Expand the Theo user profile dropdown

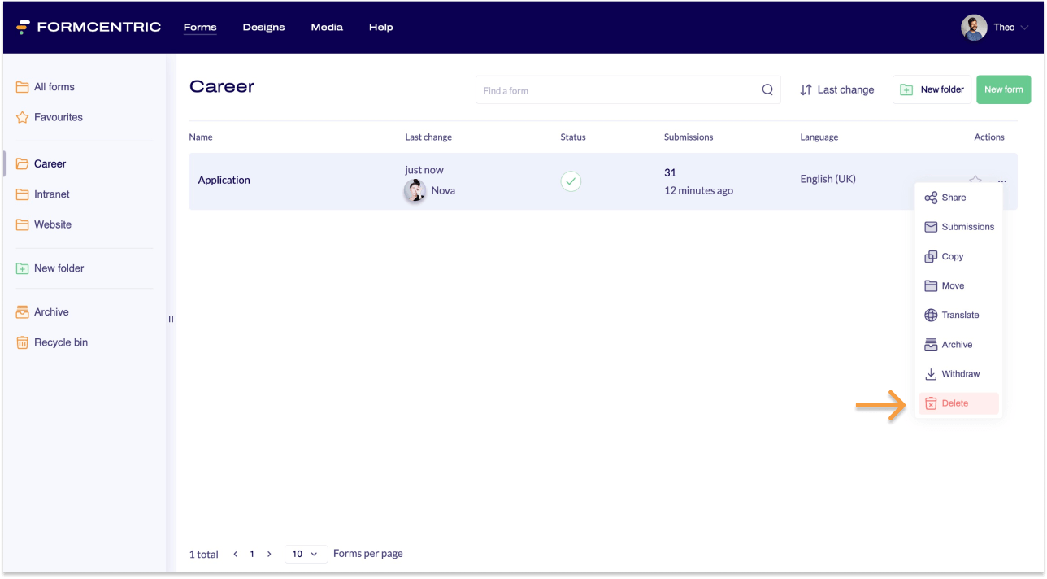(x=1006, y=27)
